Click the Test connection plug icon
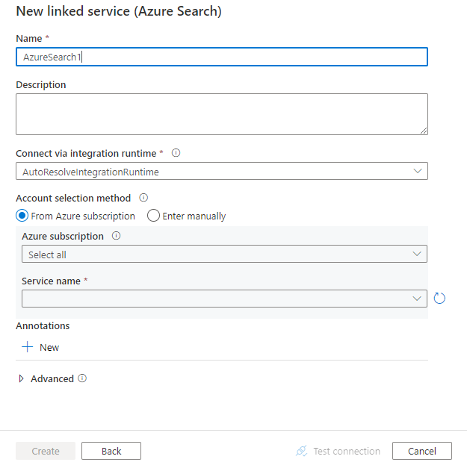This screenshot has width=467, height=468. (302, 451)
